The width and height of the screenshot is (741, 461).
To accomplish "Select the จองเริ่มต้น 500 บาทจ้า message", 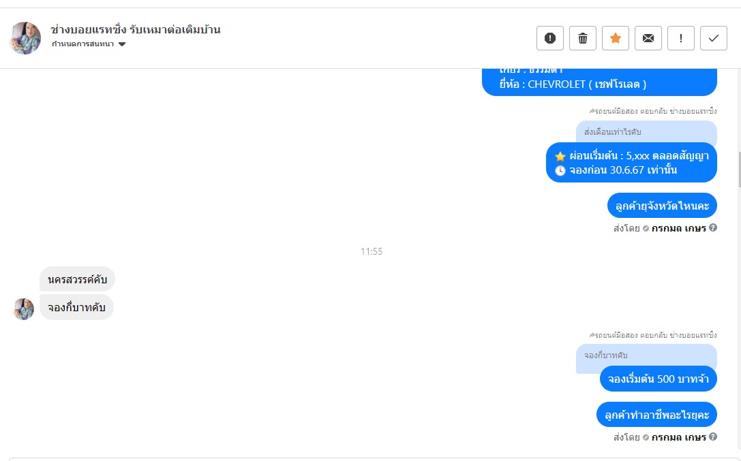I will pos(659,379).
